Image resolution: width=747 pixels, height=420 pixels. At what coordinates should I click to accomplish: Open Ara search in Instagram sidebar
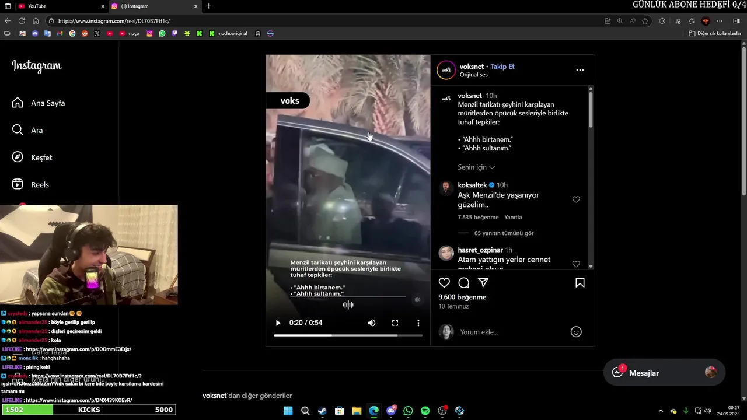click(27, 130)
